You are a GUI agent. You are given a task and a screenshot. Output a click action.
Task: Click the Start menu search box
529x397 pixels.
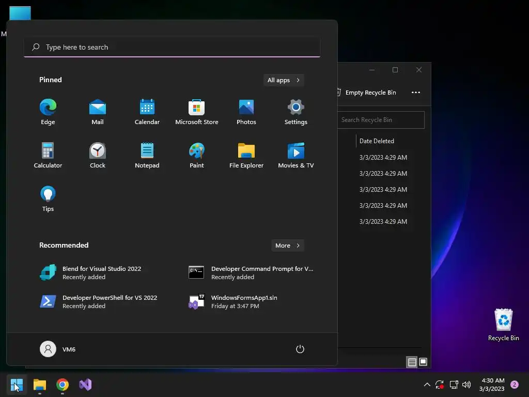172,47
